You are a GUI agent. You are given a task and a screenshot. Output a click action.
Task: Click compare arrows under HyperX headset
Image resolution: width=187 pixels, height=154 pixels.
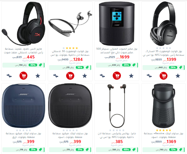coord(9,76)
